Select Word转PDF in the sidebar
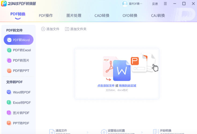Screen dimensions: 197x134 pos(18,92)
